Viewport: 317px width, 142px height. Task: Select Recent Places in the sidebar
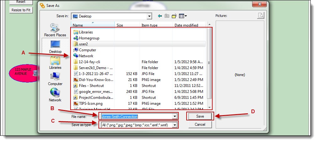point(55,30)
